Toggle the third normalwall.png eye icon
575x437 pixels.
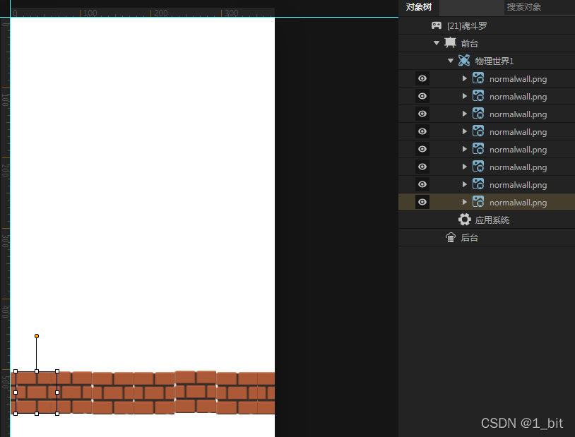(x=422, y=114)
